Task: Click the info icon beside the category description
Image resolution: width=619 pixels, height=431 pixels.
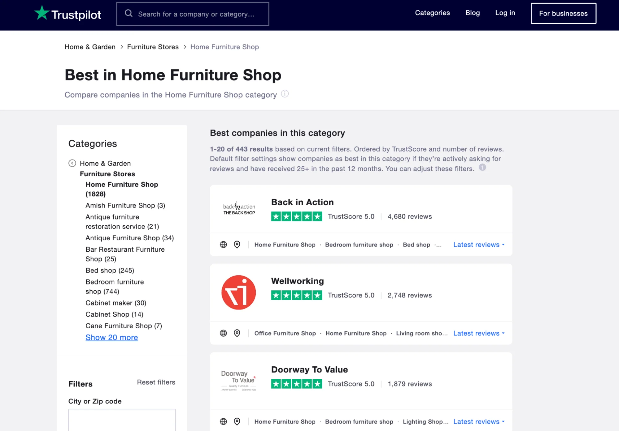Action: click(x=285, y=94)
